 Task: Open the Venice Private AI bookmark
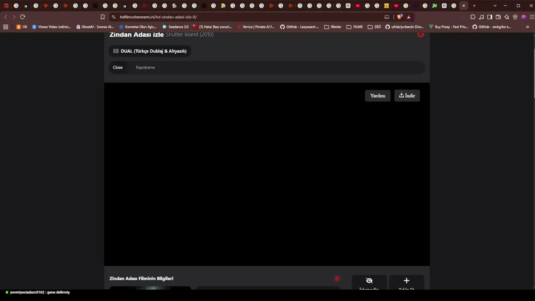point(255,27)
